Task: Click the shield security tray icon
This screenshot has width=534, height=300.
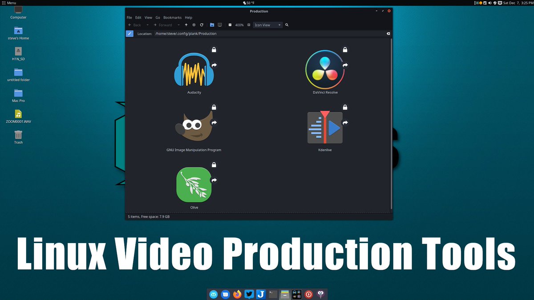Action: 495,3
